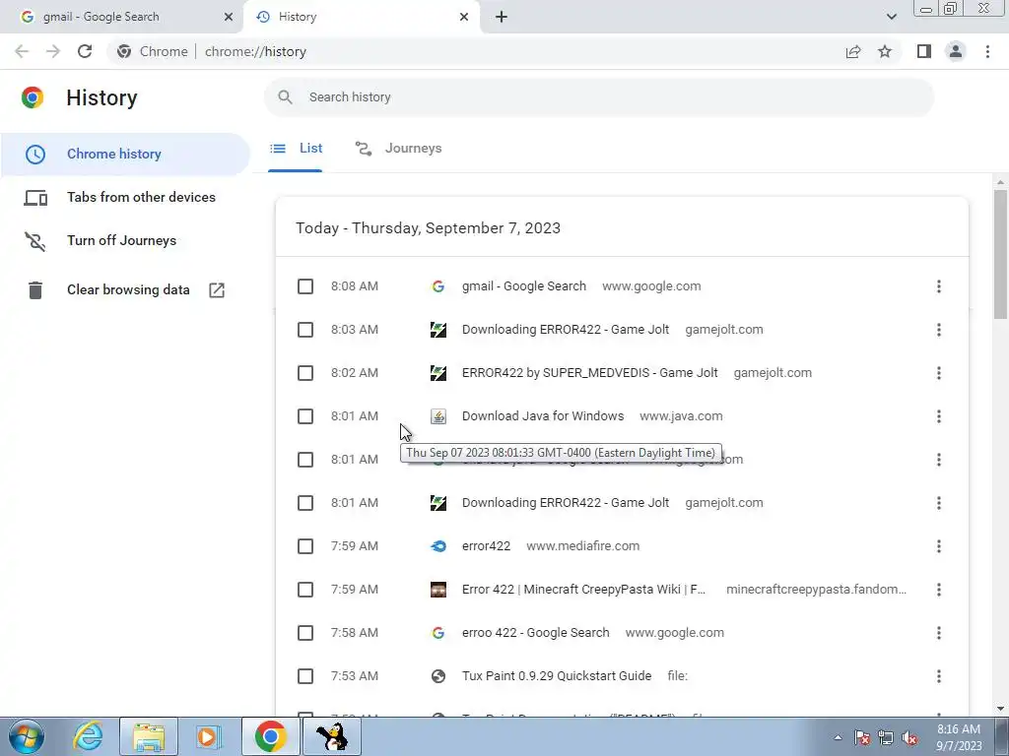Check the Download Java for Windows checkbox
1009x756 pixels.
[305, 416]
